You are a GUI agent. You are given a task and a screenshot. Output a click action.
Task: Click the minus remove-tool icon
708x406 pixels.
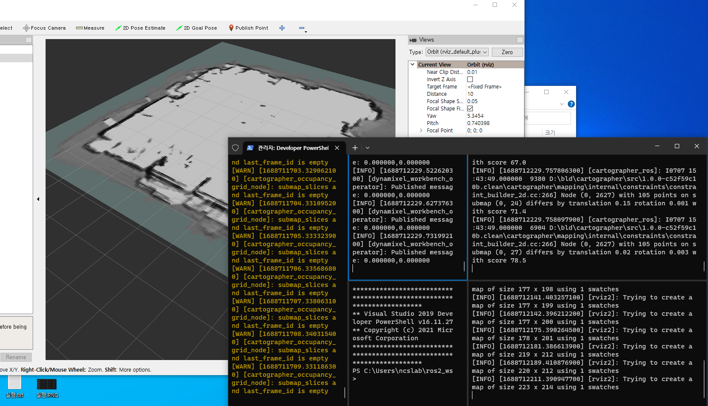302,28
